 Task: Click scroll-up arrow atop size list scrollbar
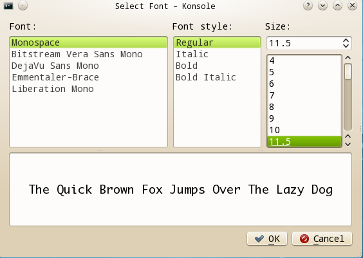pos(348,58)
